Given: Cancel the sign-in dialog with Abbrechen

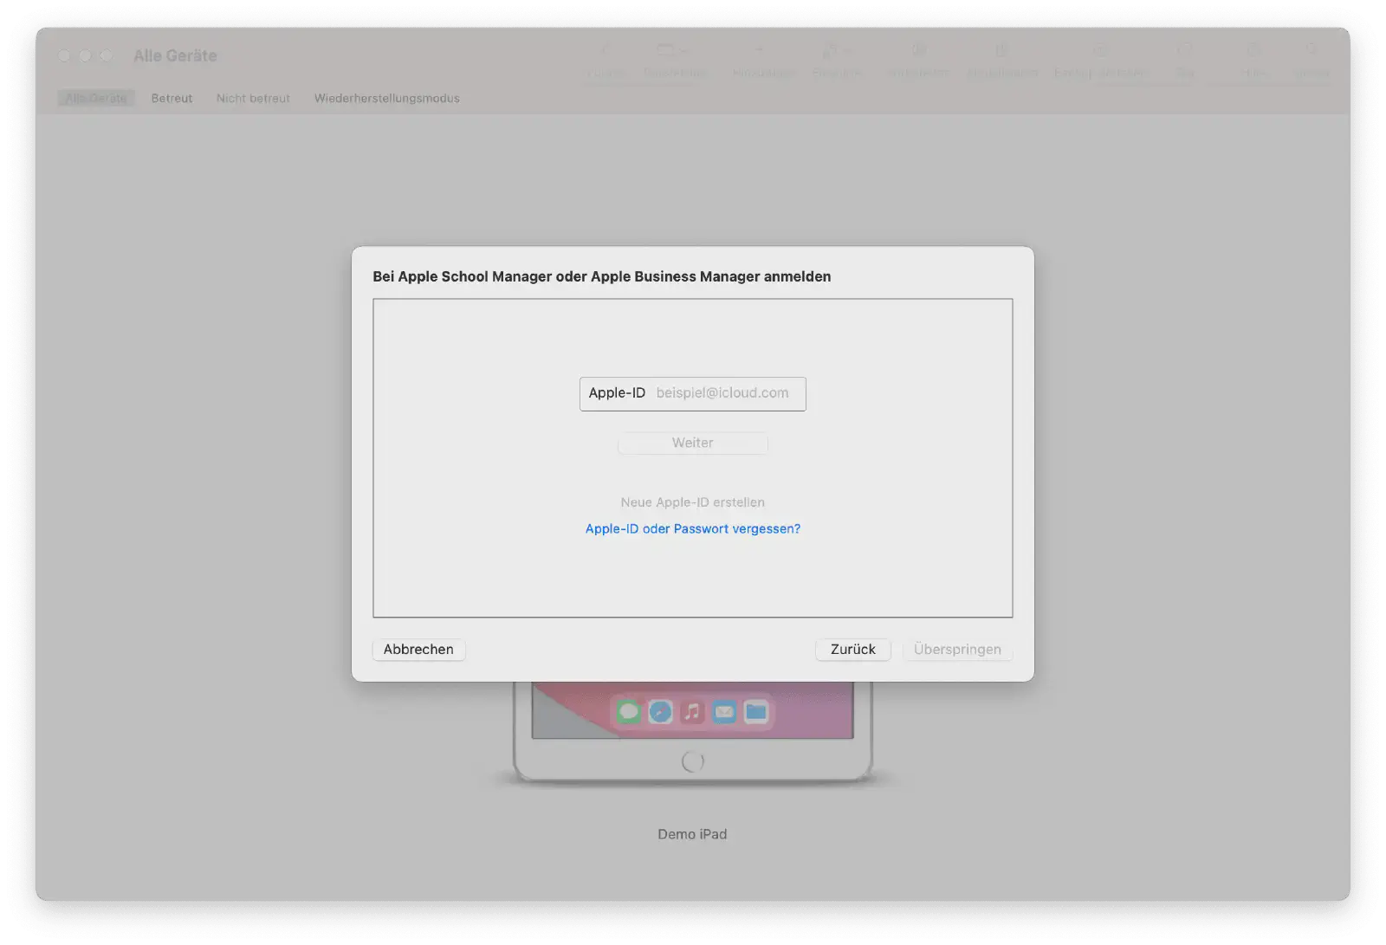Looking at the screenshot, I should tap(418, 650).
